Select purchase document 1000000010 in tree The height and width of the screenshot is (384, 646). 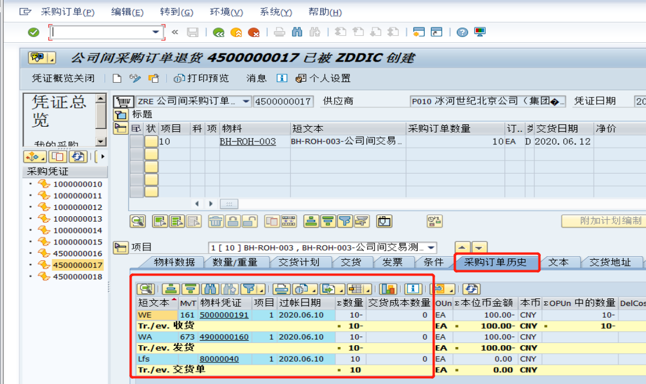click(x=78, y=184)
